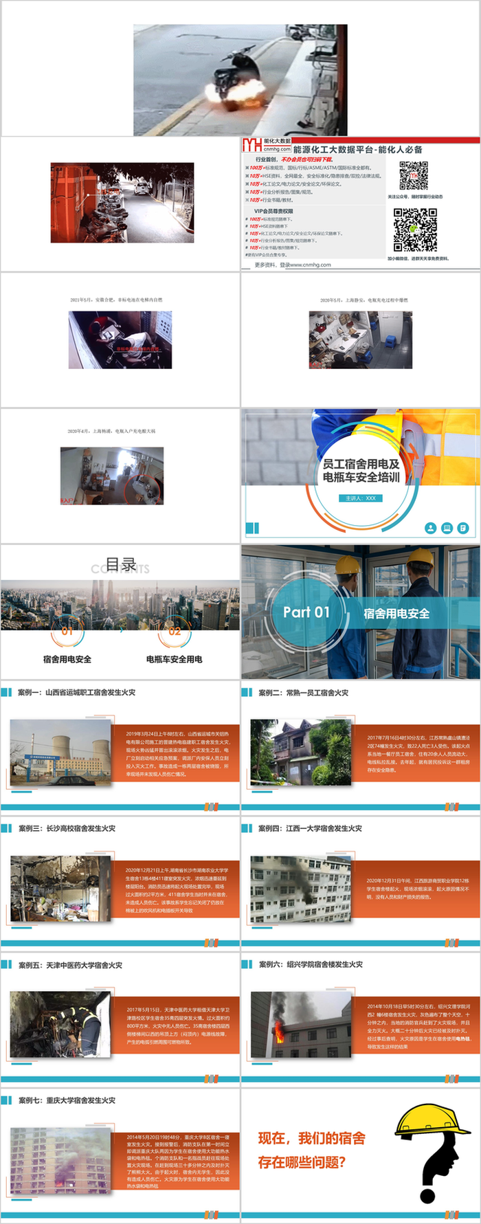Click the 行业首创 line in the advert slide

point(294,159)
